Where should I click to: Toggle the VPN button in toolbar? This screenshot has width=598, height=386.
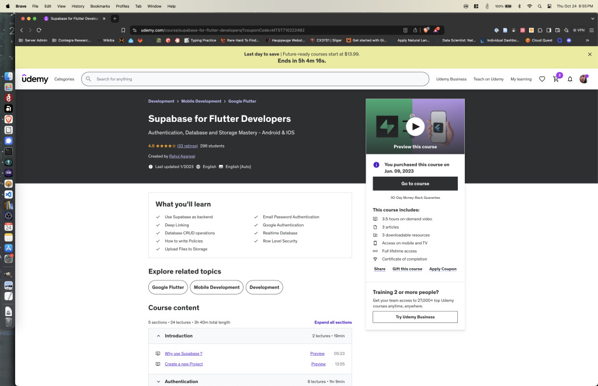coord(579,30)
